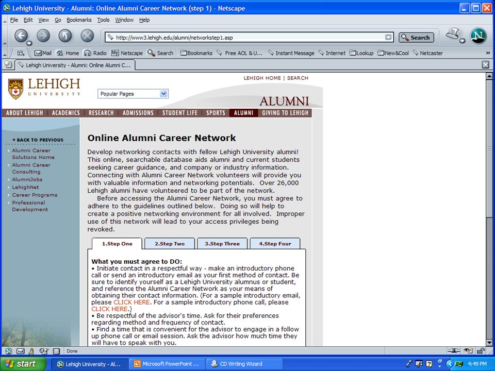The image size is (495, 371).
Task: Click the Home toolbar button
Action: [68, 53]
